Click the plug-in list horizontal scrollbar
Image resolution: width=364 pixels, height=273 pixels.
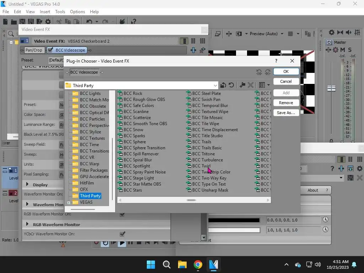coord(194,200)
